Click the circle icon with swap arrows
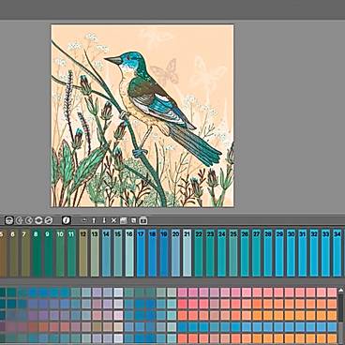Image resolution: width=345 pixels, height=345 pixels. pyautogui.click(x=49, y=220)
